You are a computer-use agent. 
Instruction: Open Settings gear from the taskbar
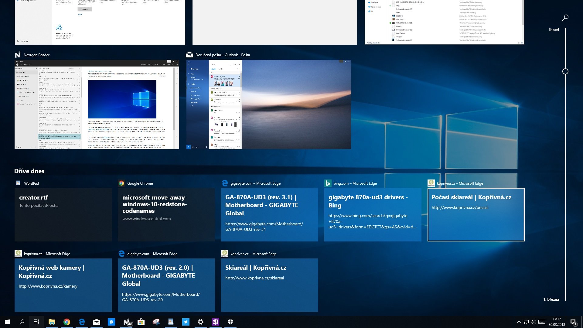[x=201, y=322]
